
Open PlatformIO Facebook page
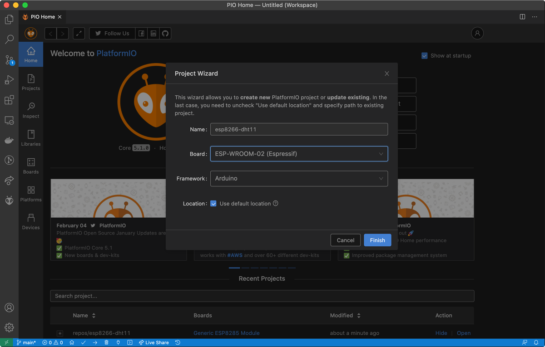pyautogui.click(x=142, y=34)
